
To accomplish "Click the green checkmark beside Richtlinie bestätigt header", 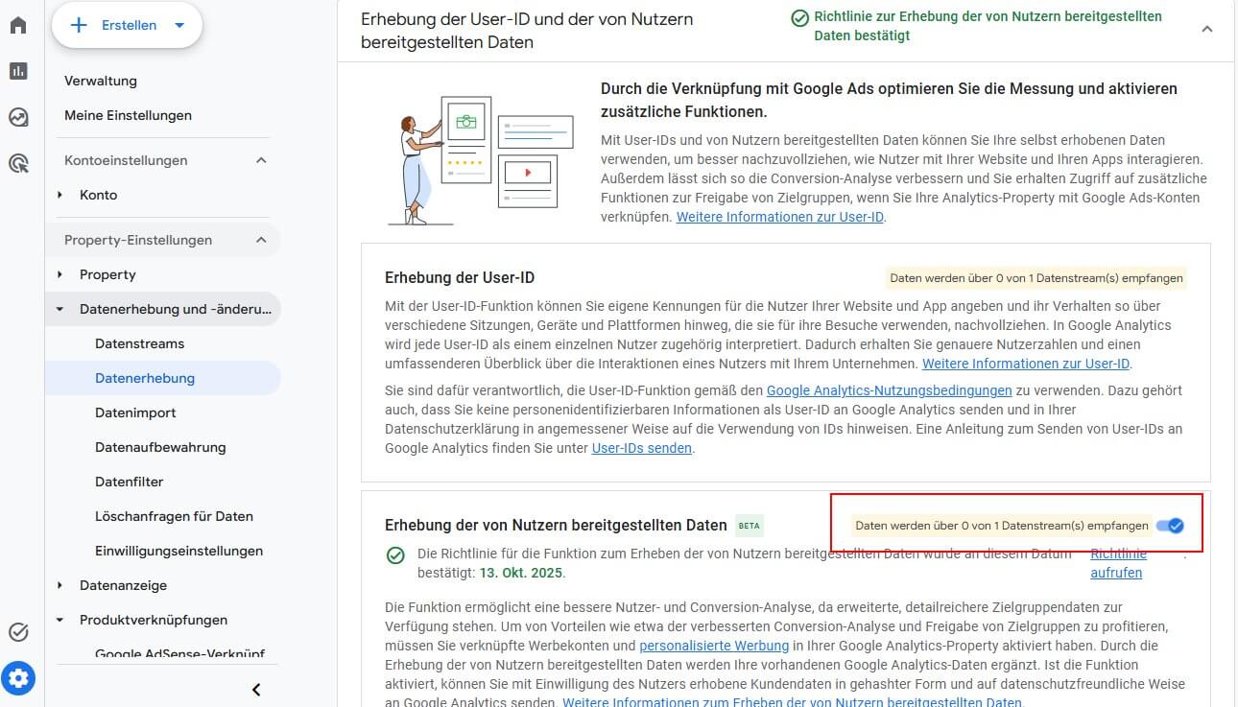I will pos(799,17).
